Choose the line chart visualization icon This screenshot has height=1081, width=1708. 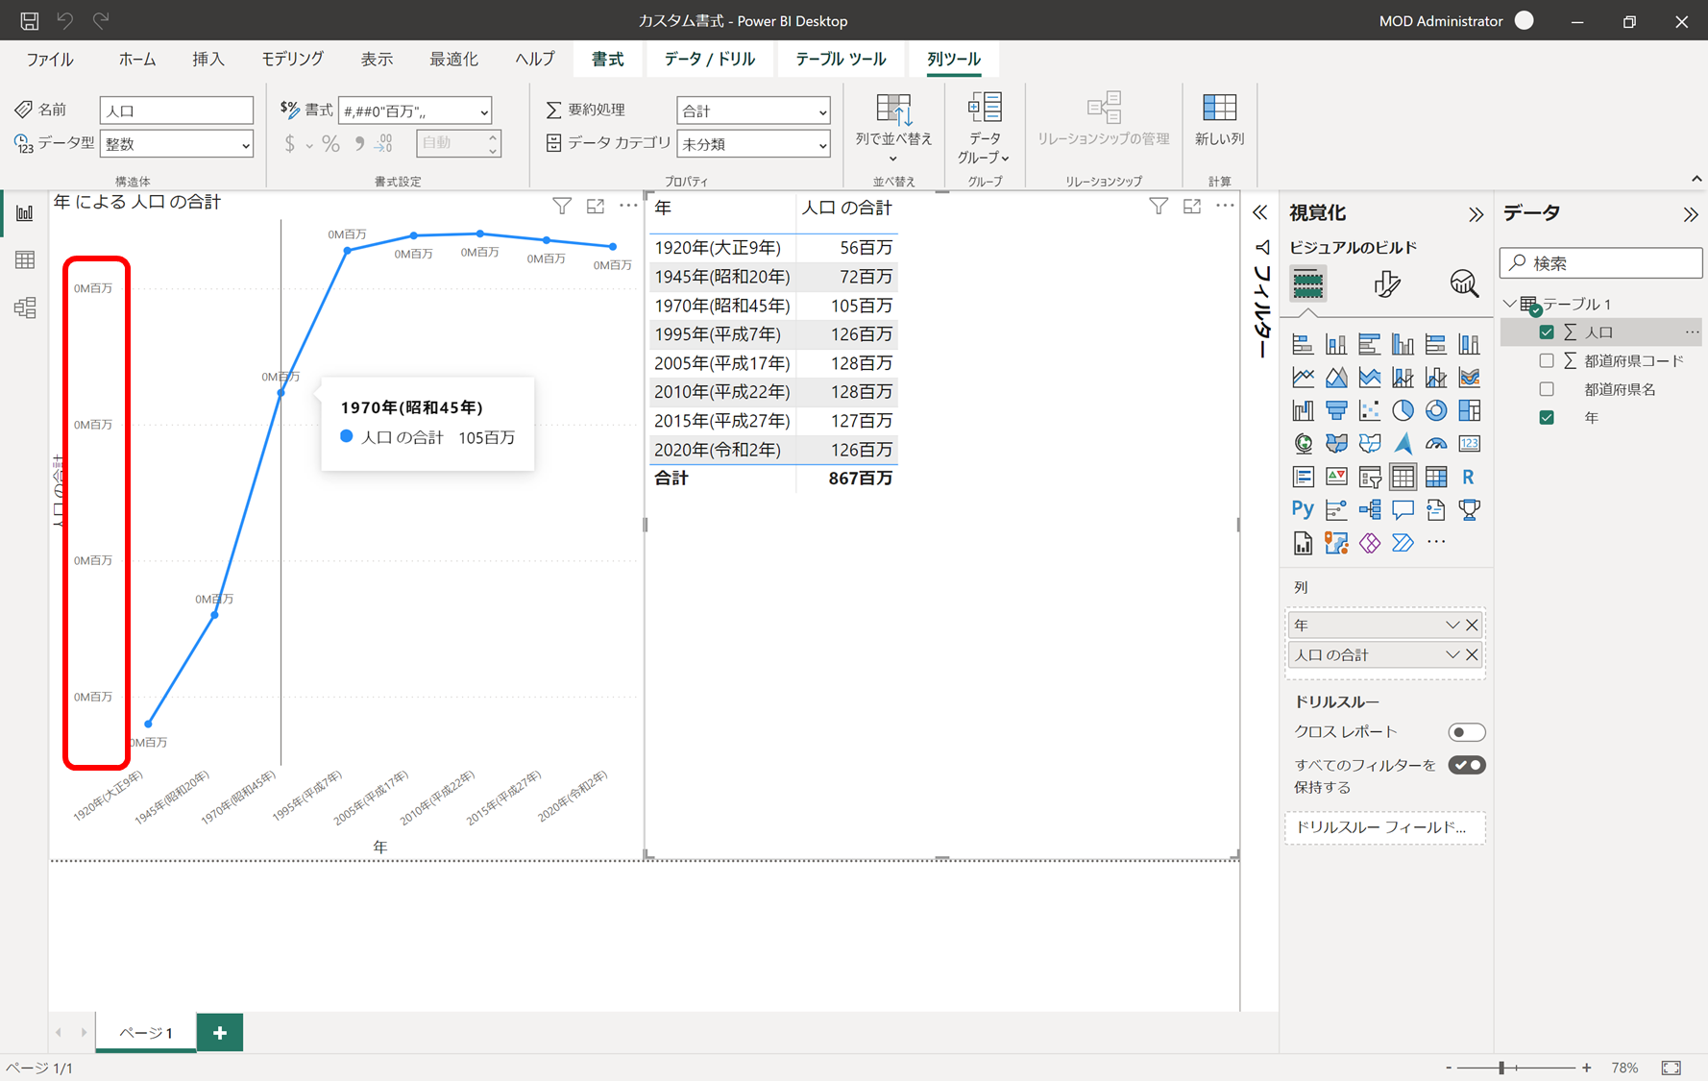click(x=1303, y=378)
